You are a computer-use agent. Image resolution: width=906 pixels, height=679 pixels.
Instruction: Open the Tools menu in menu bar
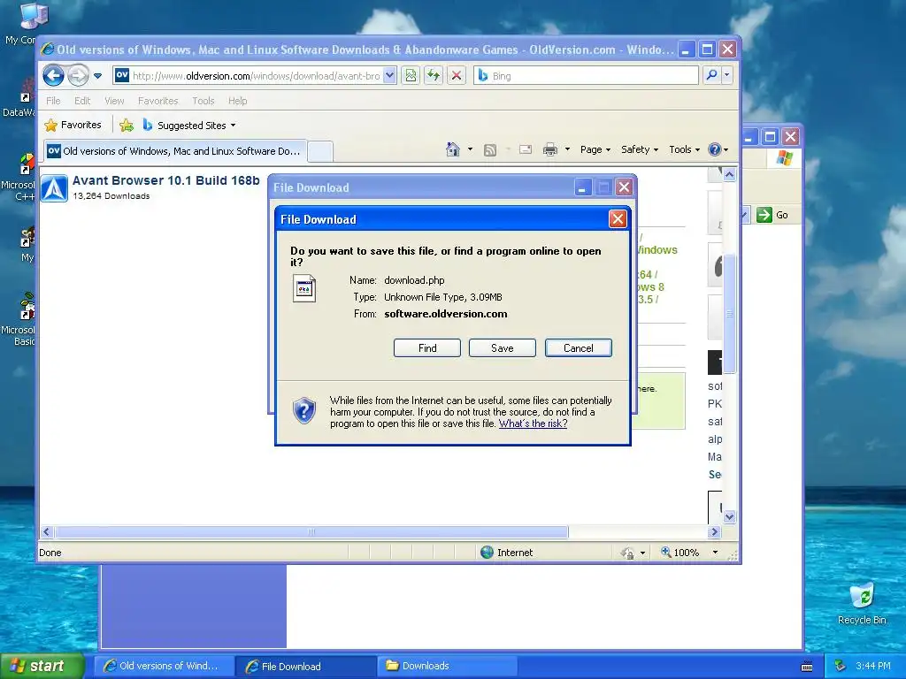[x=203, y=101]
